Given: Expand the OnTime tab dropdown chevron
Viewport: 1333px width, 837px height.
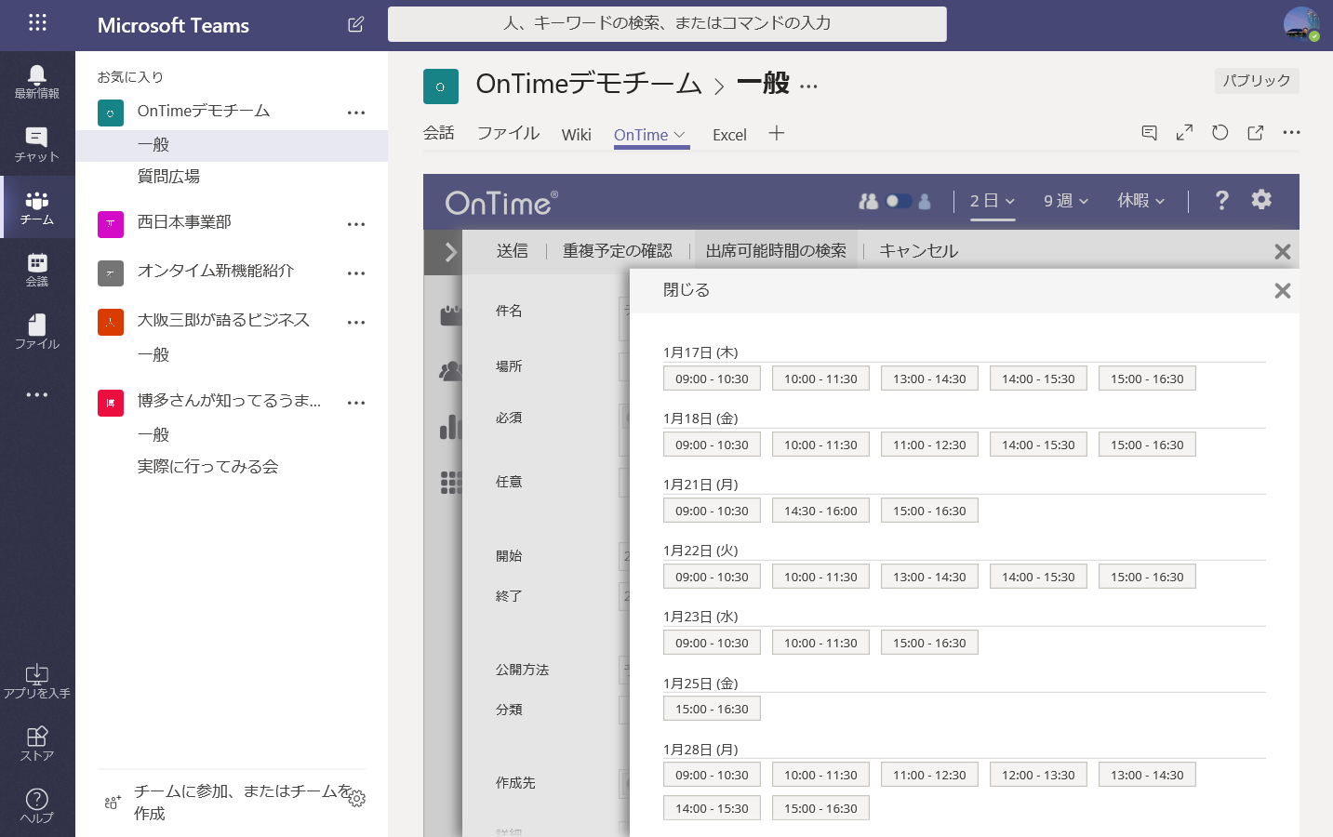Looking at the screenshot, I should tap(680, 135).
